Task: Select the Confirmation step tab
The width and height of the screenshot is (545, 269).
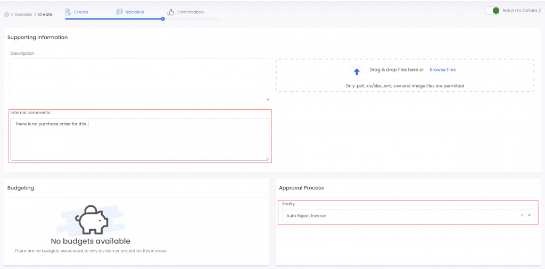Action: tap(186, 12)
